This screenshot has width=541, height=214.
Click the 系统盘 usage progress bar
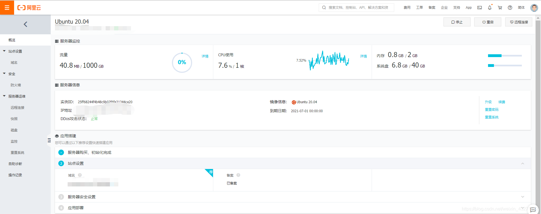click(x=505, y=66)
